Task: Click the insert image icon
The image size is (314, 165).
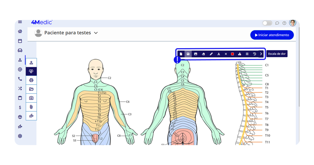Action: [x=196, y=54]
